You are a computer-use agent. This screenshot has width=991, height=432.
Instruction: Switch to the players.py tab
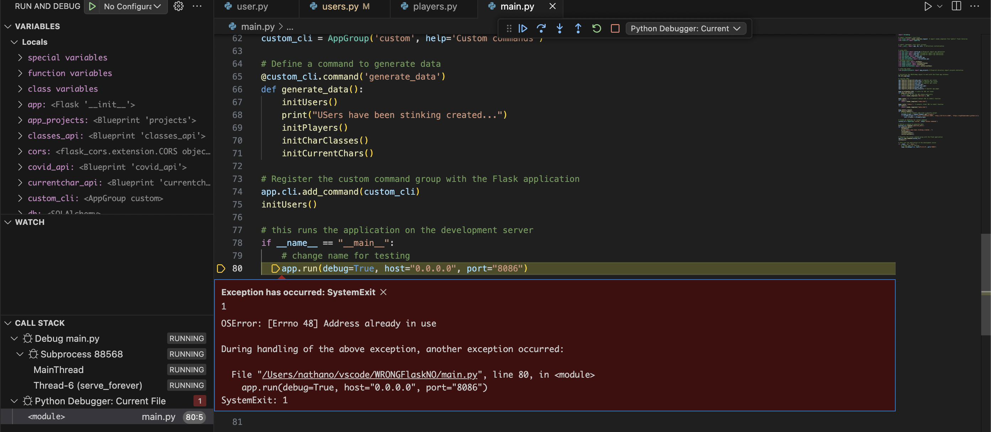[435, 6]
